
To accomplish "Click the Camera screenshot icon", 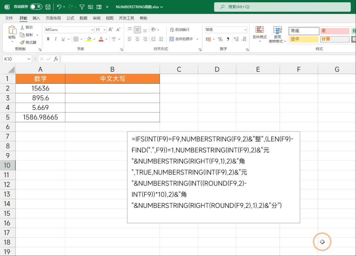I will click(x=90, y=7).
